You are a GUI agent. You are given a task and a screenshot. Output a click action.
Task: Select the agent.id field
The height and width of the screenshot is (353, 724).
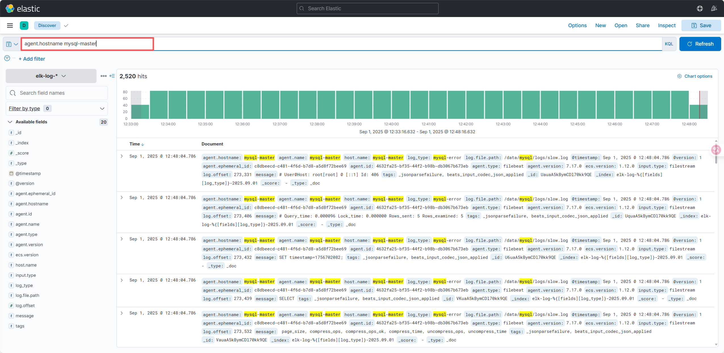[24, 214]
